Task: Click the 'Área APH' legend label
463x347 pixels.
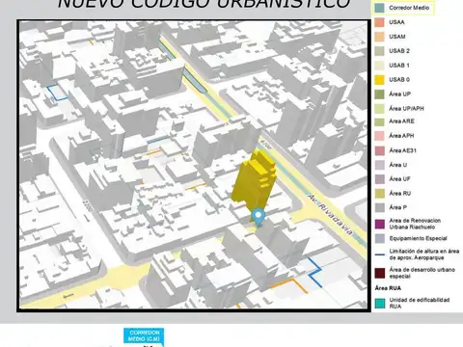Action: 401,136
